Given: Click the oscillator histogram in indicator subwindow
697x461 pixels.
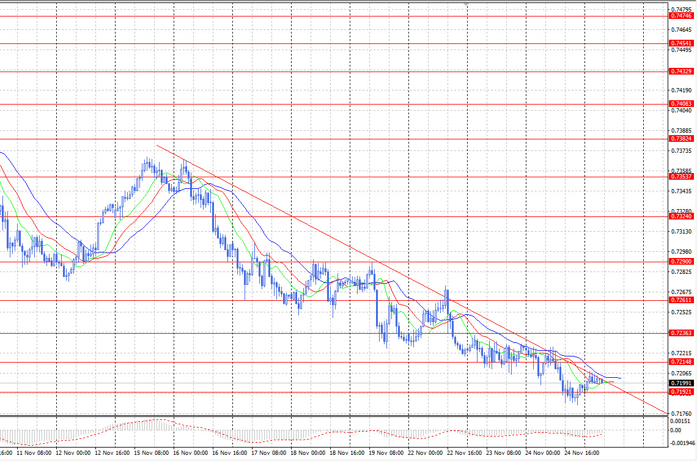Looking at the screenshot, I should click(302, 433).
